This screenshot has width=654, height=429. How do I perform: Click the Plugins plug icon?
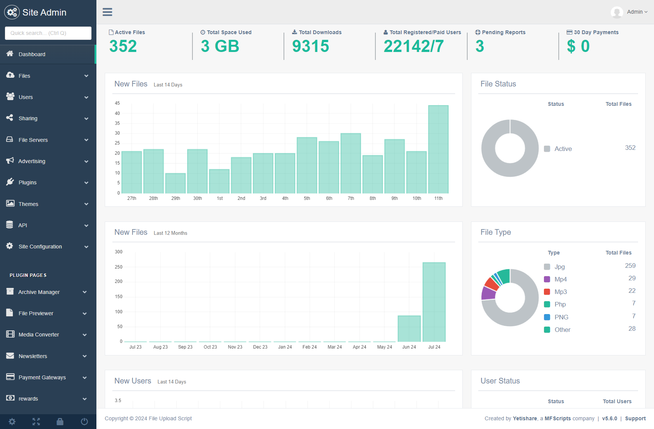[x=10, y=182]
